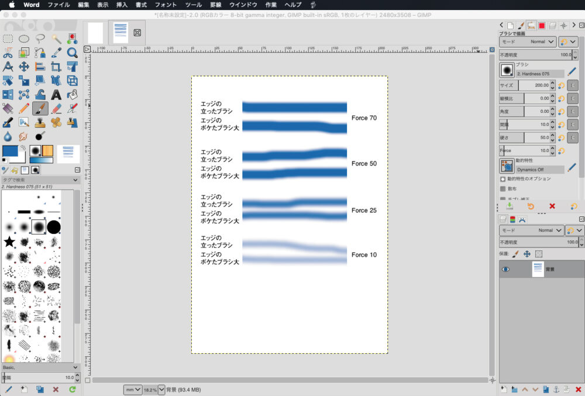The image size is (585, 396).
Task: Open the brush モード Normal dropdown
Action: click(x=542, y=42)
